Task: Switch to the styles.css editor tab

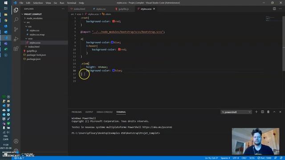Action: click(101, 9)
